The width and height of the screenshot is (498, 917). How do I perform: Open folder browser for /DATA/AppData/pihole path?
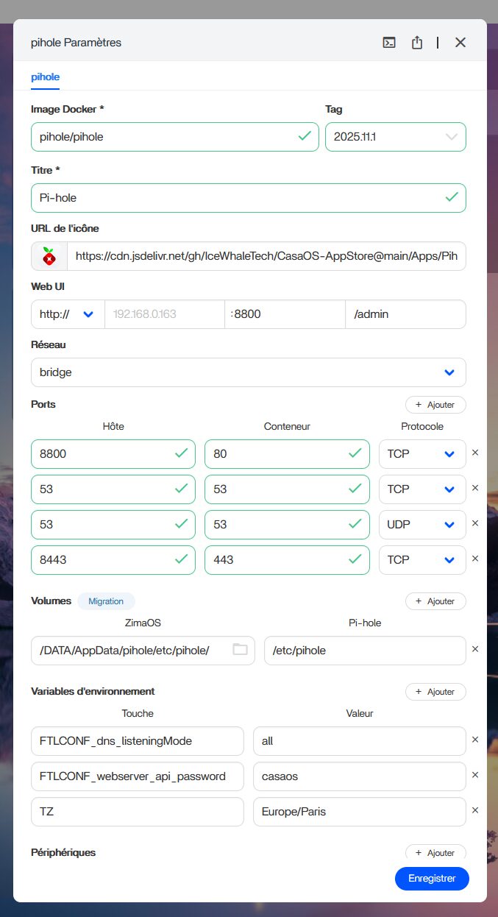(240, 649)
